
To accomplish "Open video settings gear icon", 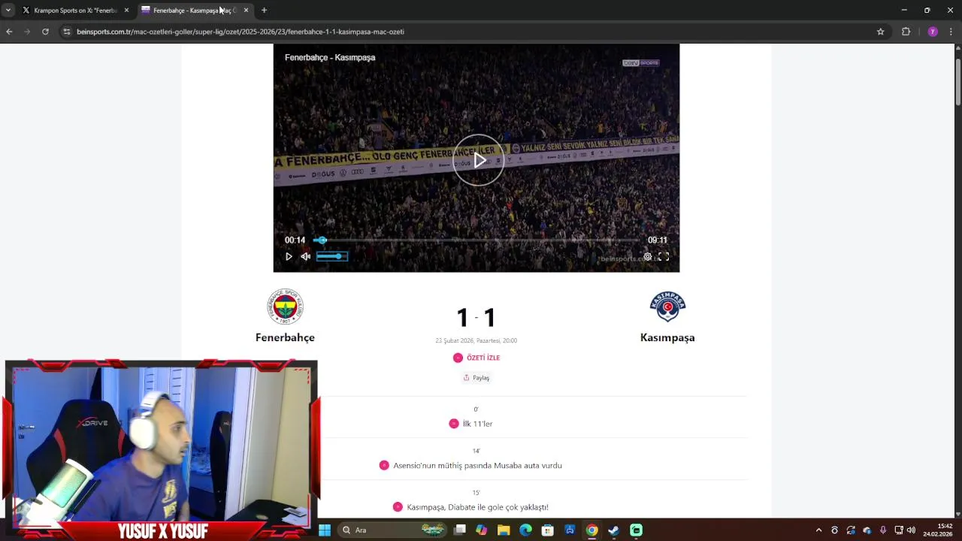I will [647, 257].
